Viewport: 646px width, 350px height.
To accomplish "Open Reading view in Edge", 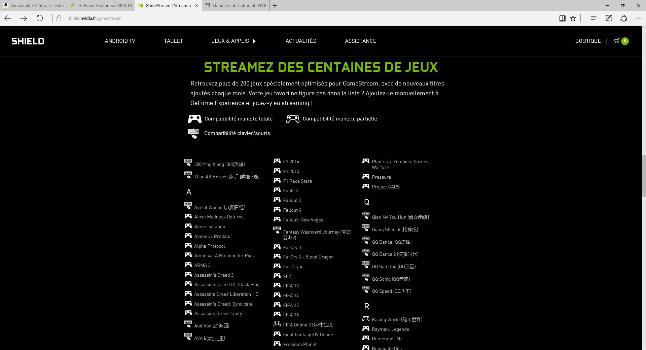I will click(x=562, y=18).
